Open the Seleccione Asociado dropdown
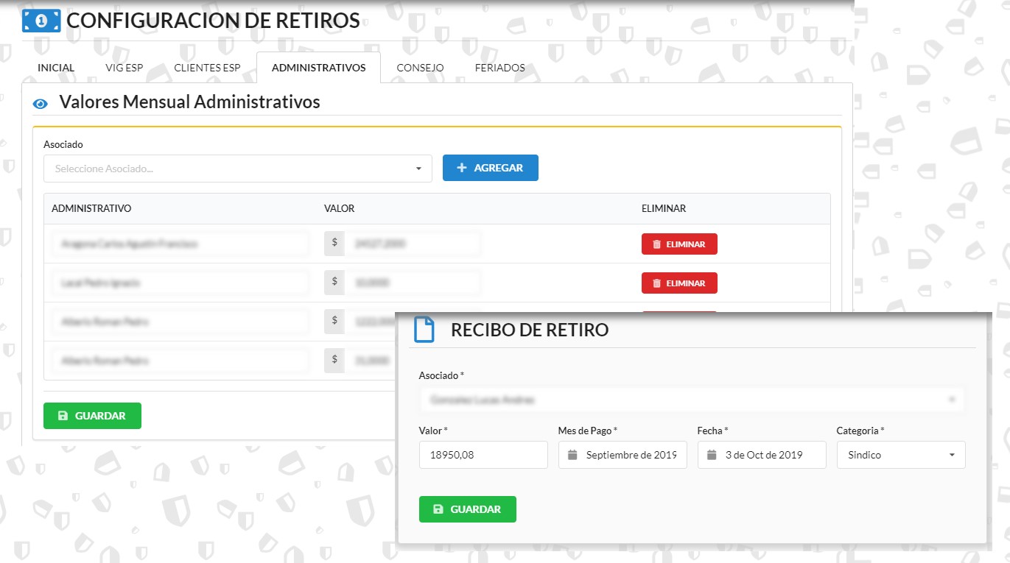This screenshot has width=1010, height=563. (237, 169)
